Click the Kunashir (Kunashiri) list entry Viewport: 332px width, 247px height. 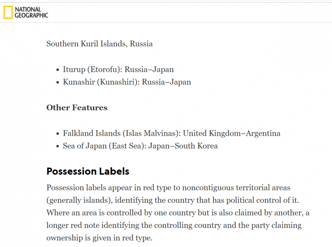pyautogui.click(x=127, y=82)
